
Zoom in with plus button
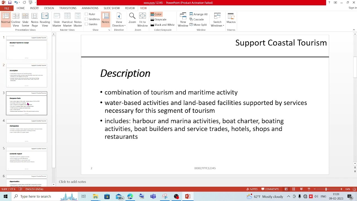coord(341,189)
